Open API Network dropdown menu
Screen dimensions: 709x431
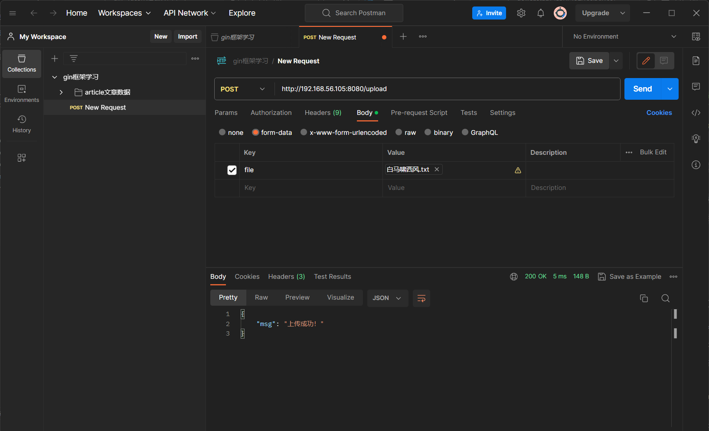click(190, 13)
